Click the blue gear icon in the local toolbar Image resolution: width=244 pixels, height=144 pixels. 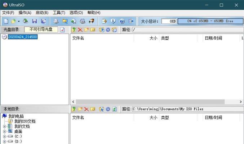point(108,109)
